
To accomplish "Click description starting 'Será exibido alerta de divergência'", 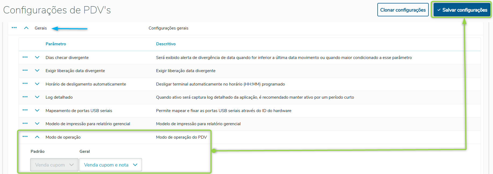I will (x=284, y=58).
